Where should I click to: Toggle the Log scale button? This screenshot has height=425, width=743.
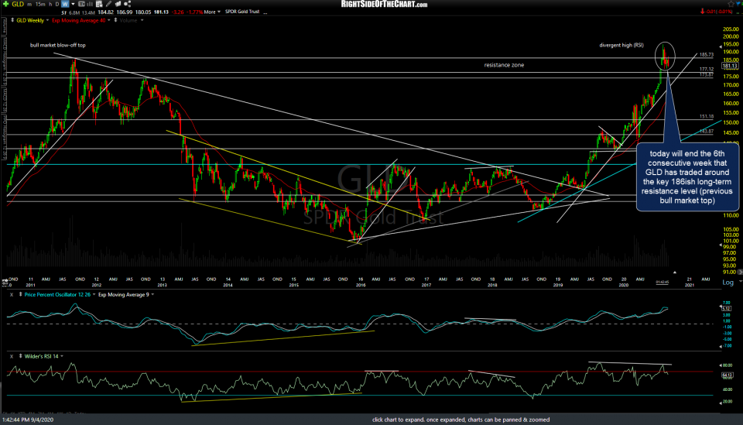tap(728, 283)
